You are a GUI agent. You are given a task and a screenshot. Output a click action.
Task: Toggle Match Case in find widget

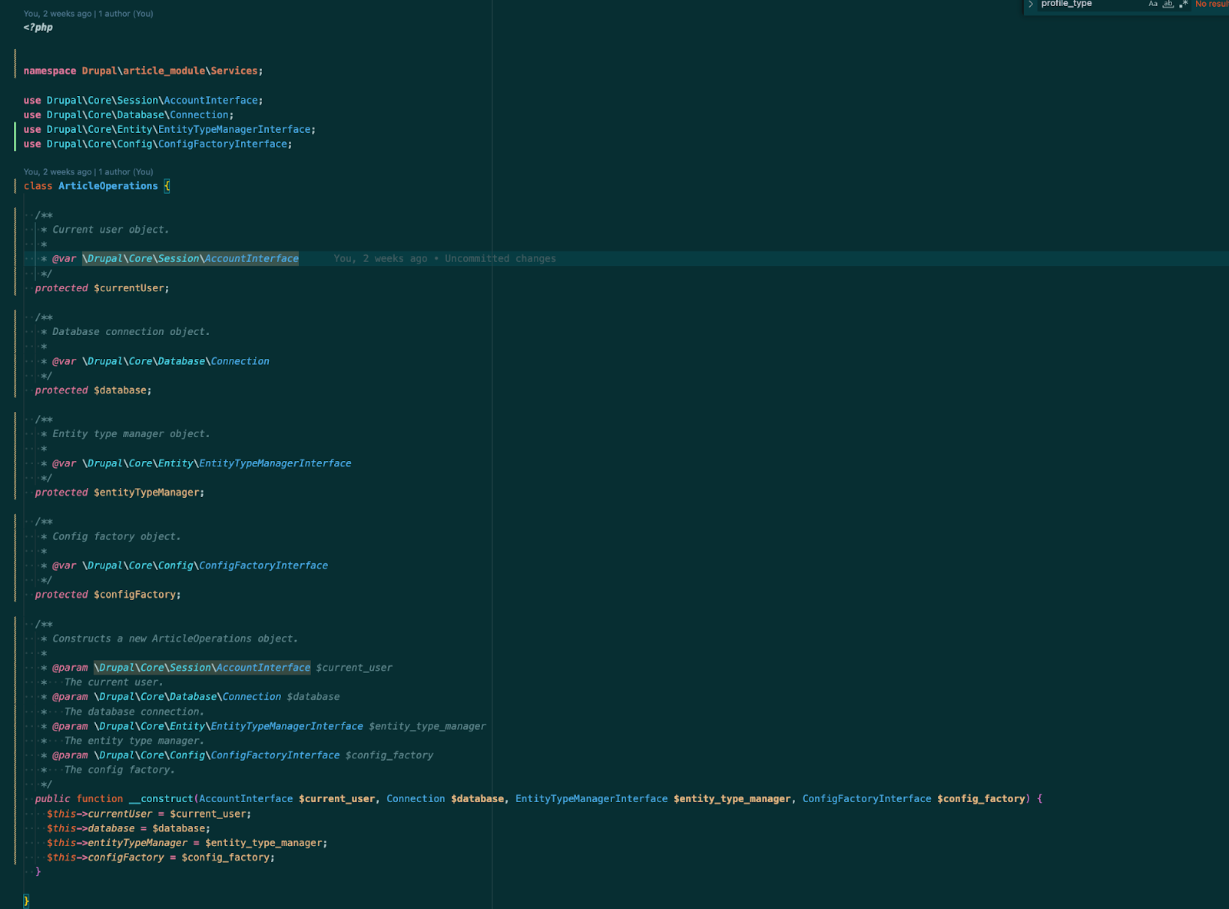[1153, 5]
